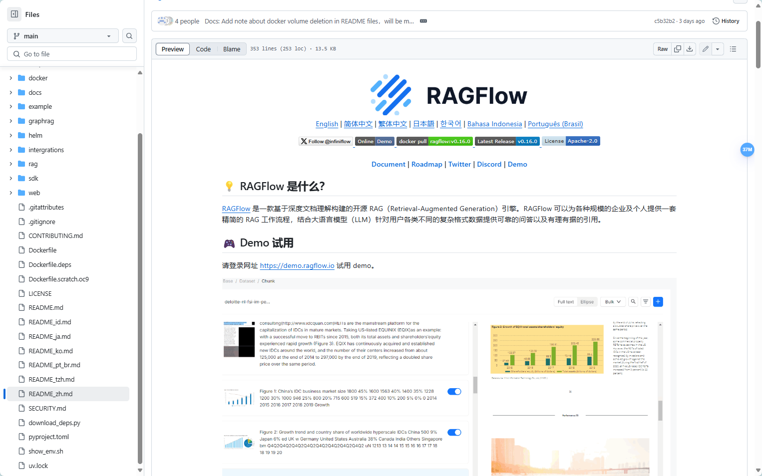Open the English README link
This screenshot has height=476, width=762.
pos(327,124)
